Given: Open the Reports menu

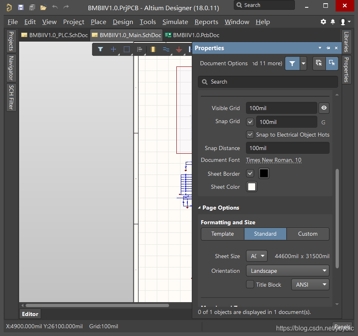Looking at the screenshot, I should pos(206,22).
